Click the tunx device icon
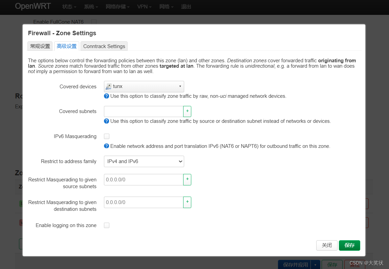 coord(109,87)
